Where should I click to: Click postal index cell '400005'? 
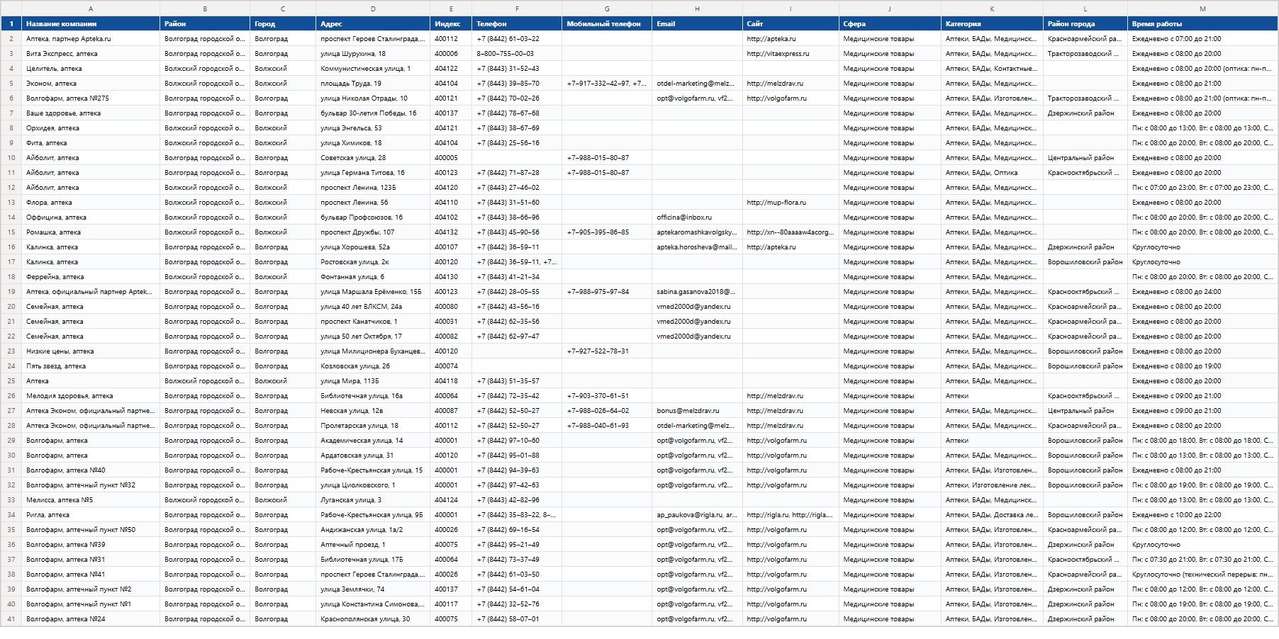point(451,158)
